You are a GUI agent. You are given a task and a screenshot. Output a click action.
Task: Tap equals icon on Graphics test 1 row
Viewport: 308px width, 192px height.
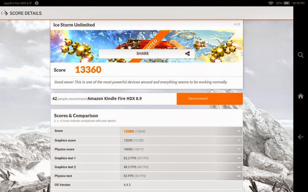tap(239, 158)
